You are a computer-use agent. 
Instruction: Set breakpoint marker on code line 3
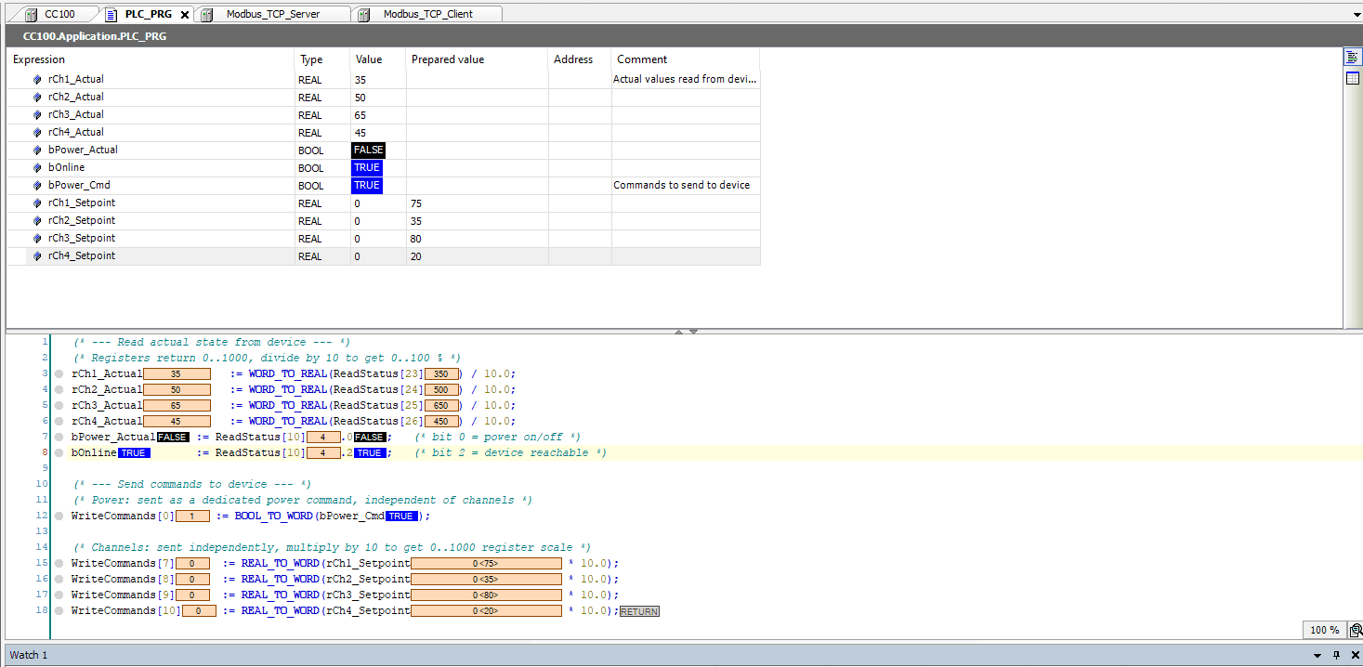[x=59, y=374]
